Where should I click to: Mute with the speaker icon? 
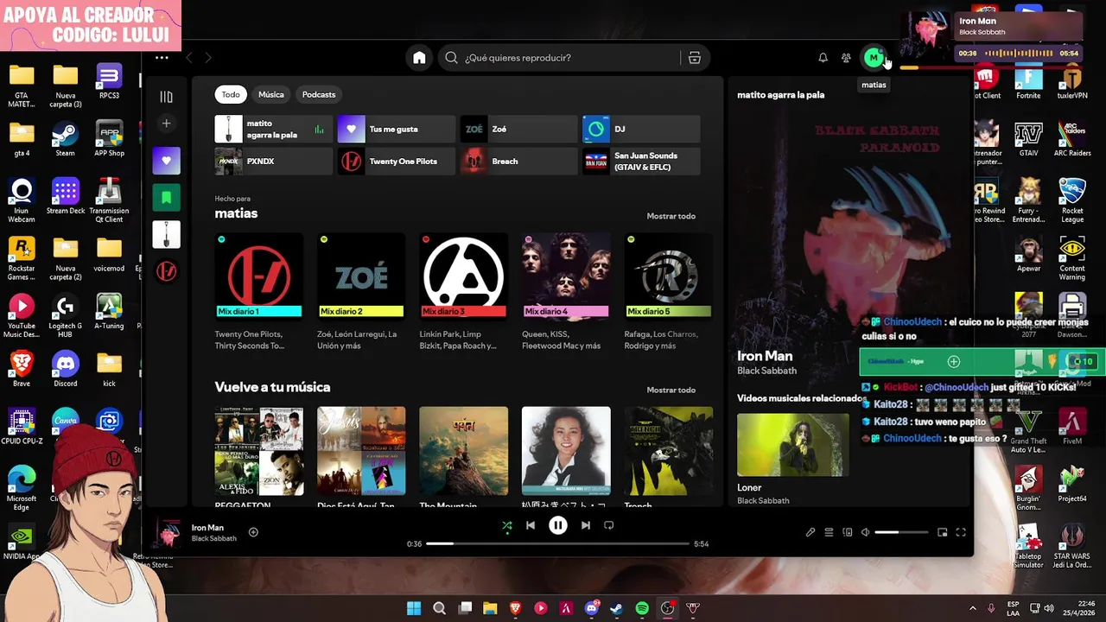[x=865, y=532]
